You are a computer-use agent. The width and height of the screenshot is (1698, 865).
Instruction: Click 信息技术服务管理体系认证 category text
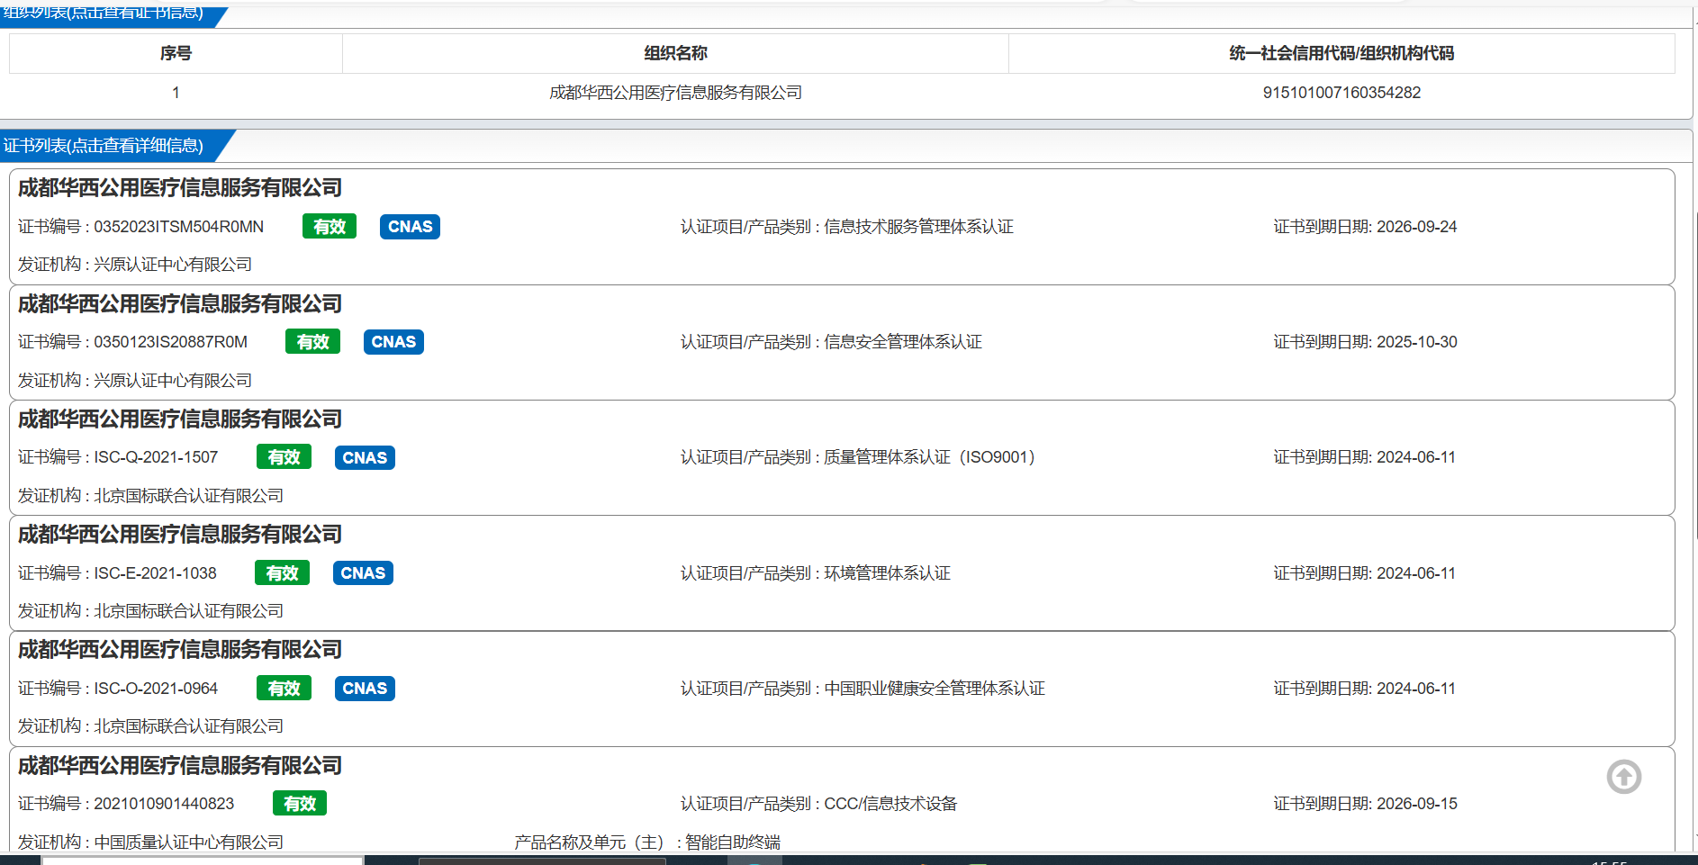[919, 227]
